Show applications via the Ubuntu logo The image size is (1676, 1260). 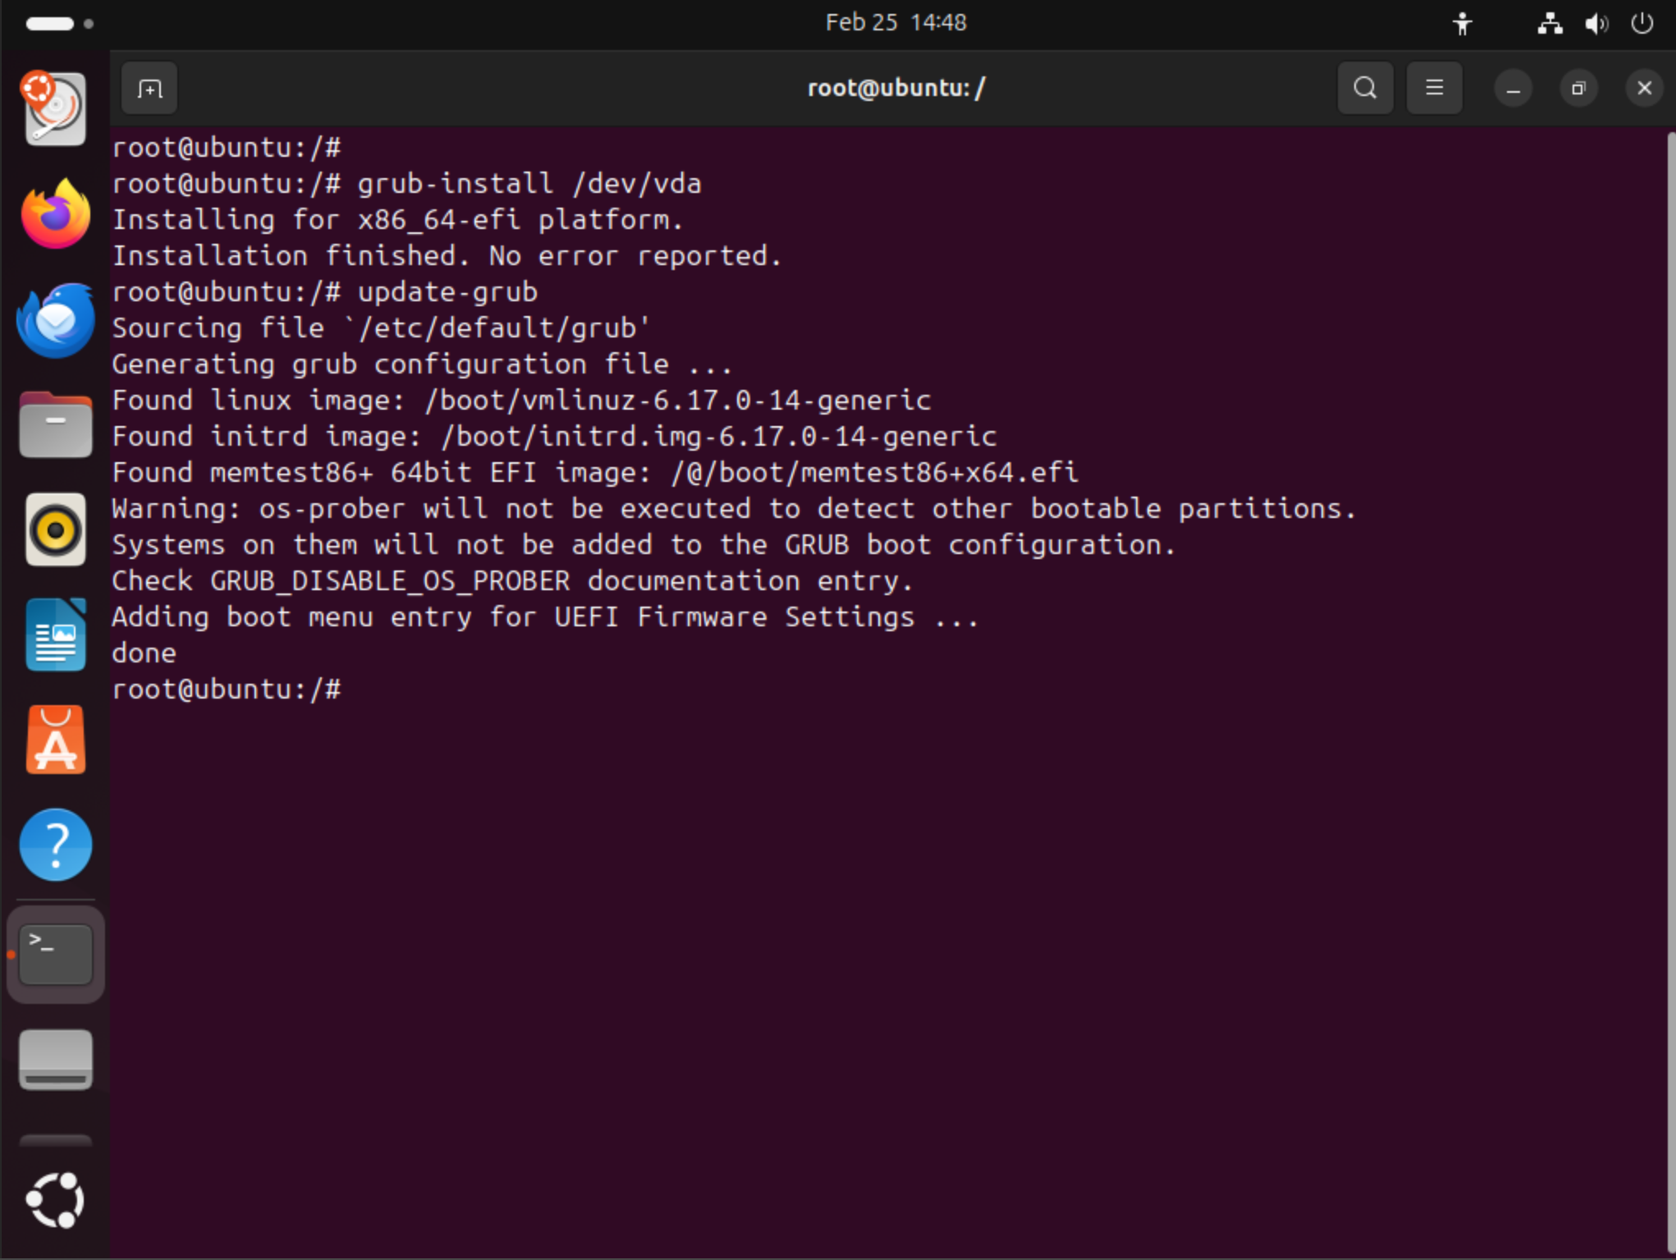[x=56, y=1200]
